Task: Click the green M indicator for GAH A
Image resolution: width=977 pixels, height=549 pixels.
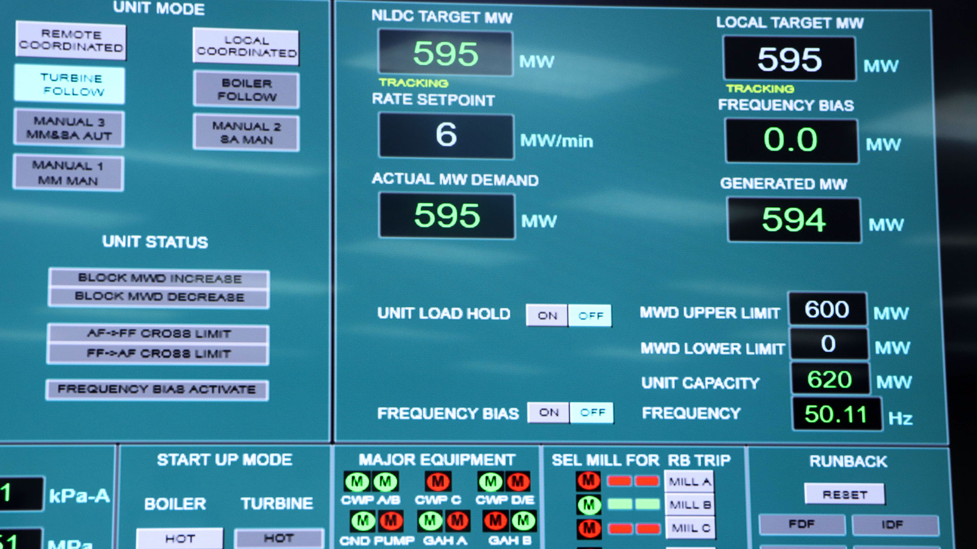Action: [430, 521]
